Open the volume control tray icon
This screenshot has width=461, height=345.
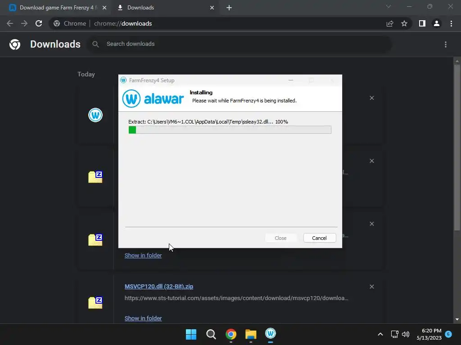[x=406, y=334]
